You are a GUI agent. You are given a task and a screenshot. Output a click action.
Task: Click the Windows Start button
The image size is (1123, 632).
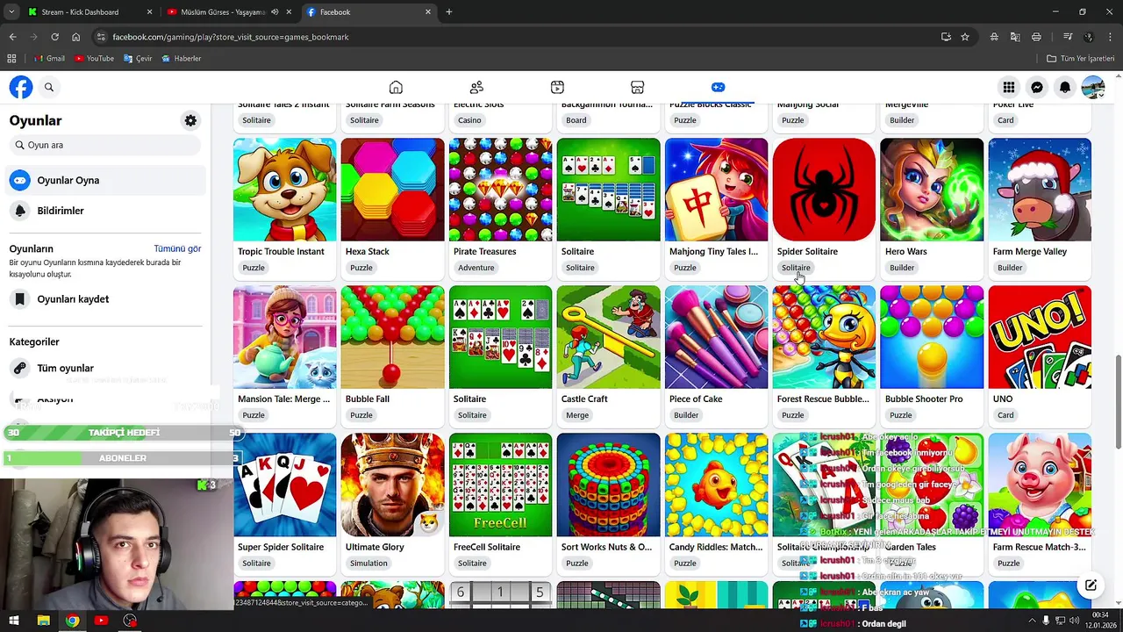14,621
